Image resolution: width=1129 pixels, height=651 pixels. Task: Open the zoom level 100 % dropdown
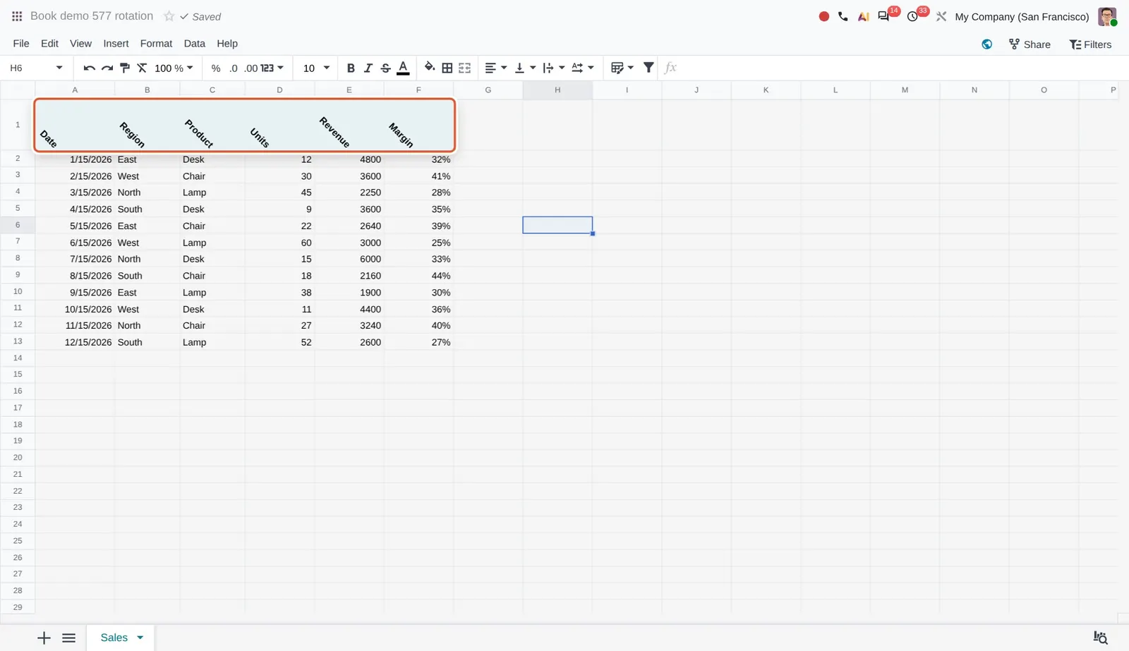pyautogui.click(x=174, y=68)
